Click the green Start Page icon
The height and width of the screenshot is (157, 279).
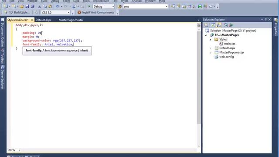pyautogui.click(x=200, y=7)
